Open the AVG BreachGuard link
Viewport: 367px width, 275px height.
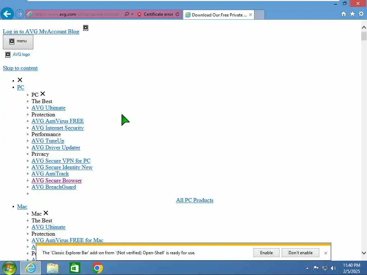[x=54, y=187]
